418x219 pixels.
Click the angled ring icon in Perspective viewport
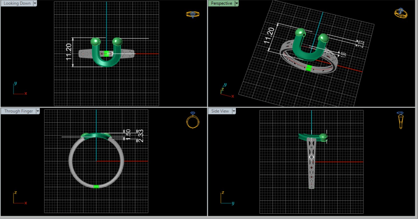coord(401,13)
